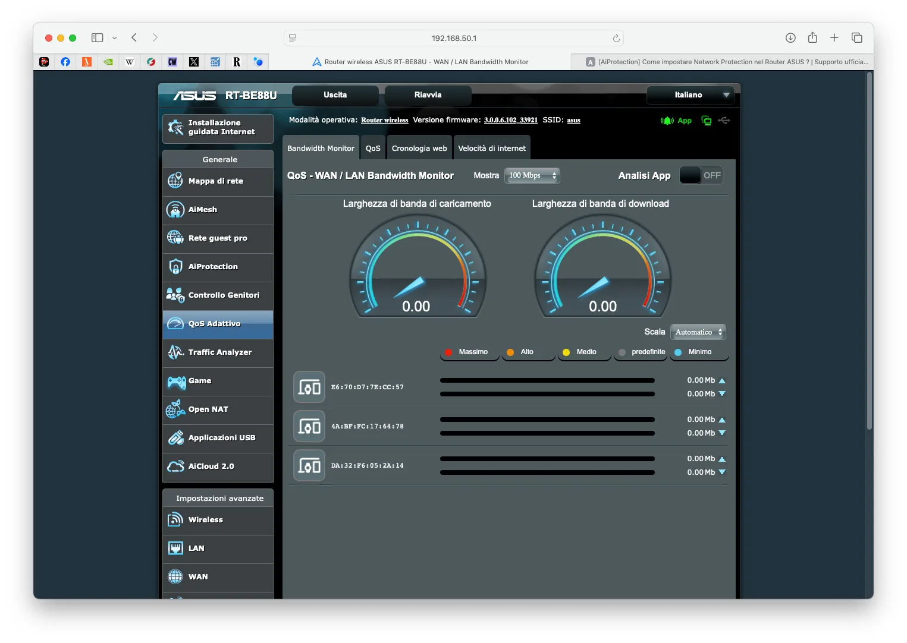Expand the Scala Automatico dropdown
The height and width of the screenshot is (643, 907).
pyautogui.click(x=698, y=332)
